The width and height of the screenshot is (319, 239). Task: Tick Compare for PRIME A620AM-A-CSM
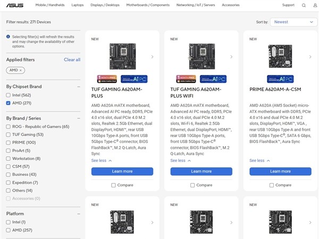(x=272, y=185)
